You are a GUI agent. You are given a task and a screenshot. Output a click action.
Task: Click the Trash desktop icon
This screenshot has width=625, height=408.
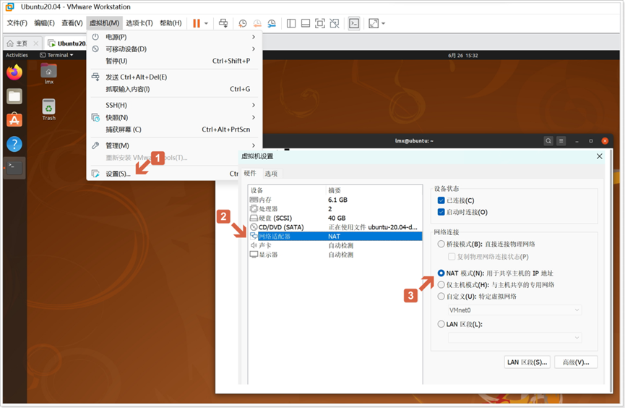coord(48,109)
